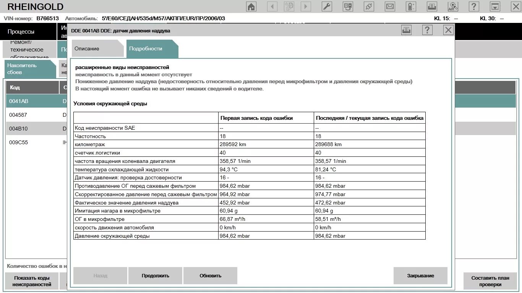Click the vehicle description 5'/E60/СЕДАН/535d text
Viewport: 522px width, 293px height.
click(x=163, y=18)
